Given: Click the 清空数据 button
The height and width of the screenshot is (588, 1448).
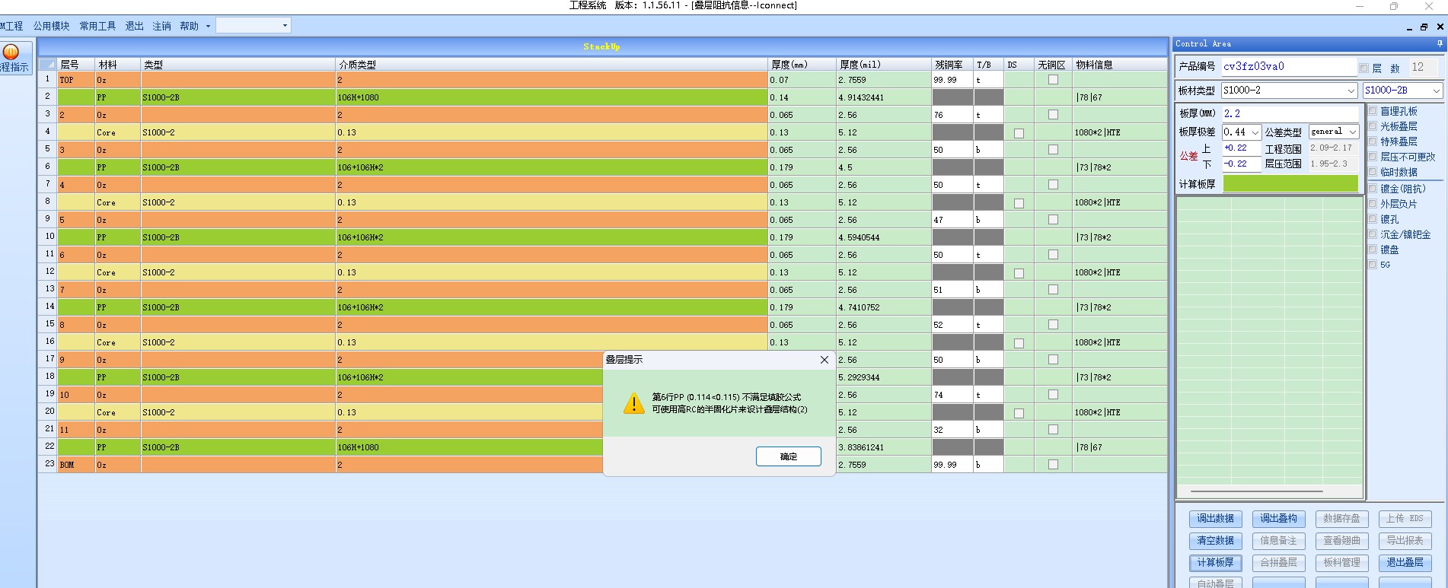Looking at the screenshot, I should (1215, 541).
